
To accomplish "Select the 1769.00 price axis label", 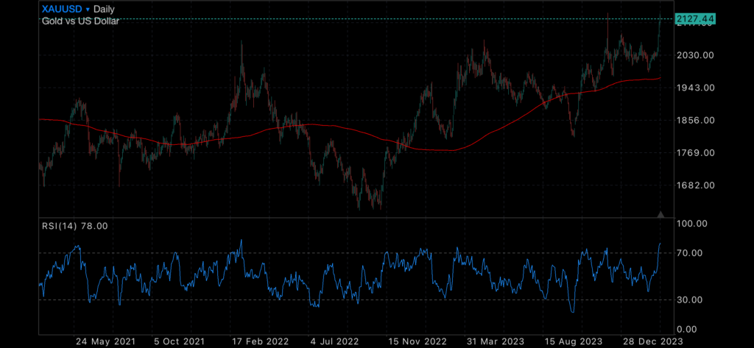I will (695, 153).
